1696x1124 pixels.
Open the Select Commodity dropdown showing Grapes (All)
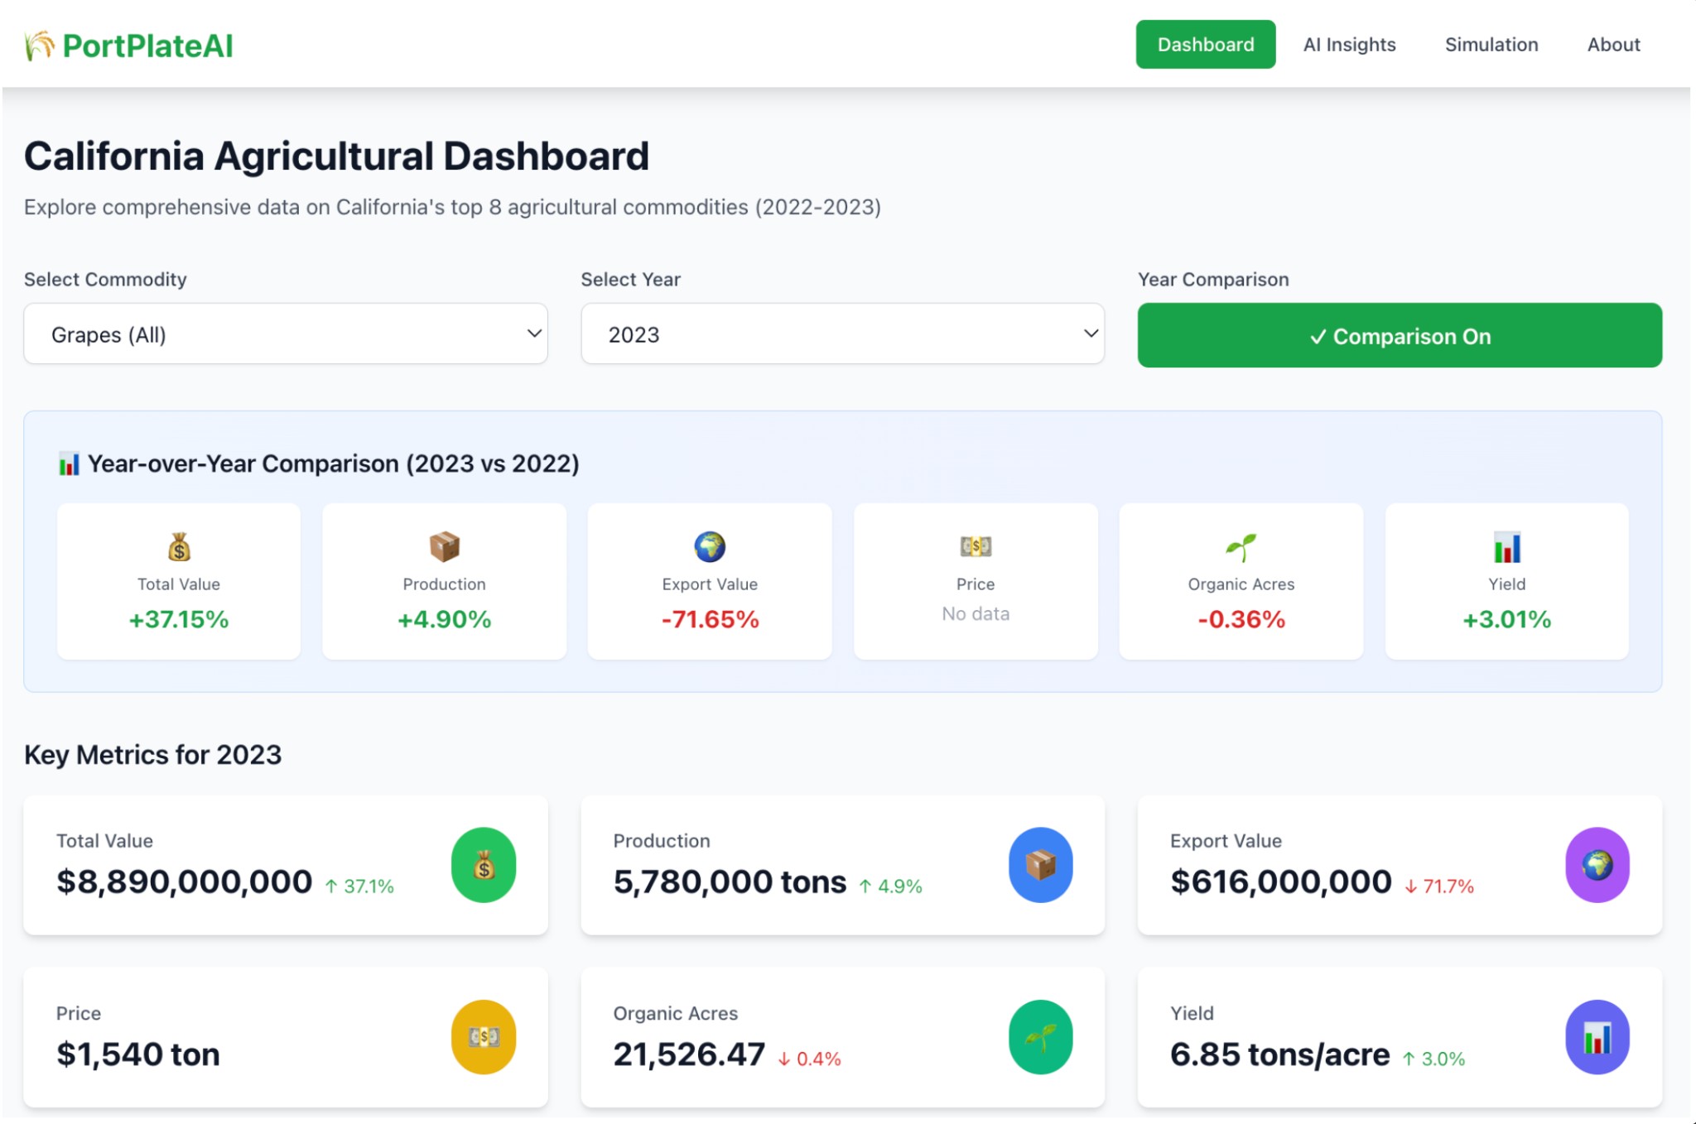pyautogui.click(x=286, y=334)
